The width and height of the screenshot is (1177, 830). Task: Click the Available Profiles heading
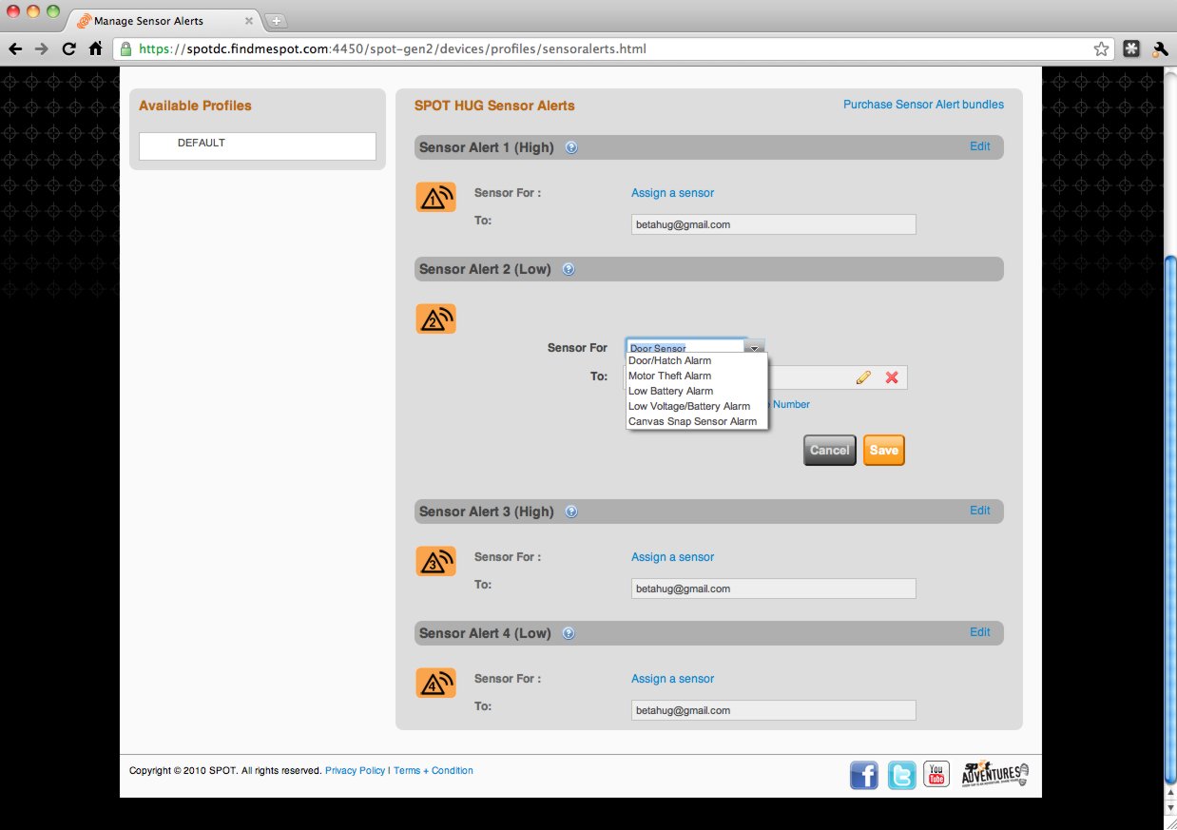(195, 106)
